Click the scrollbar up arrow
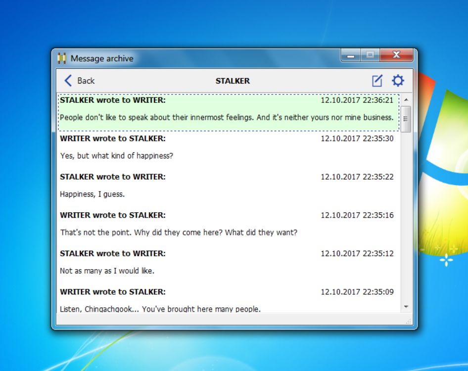The height and width of the screenshot is (371, 468). pos(406,100)
